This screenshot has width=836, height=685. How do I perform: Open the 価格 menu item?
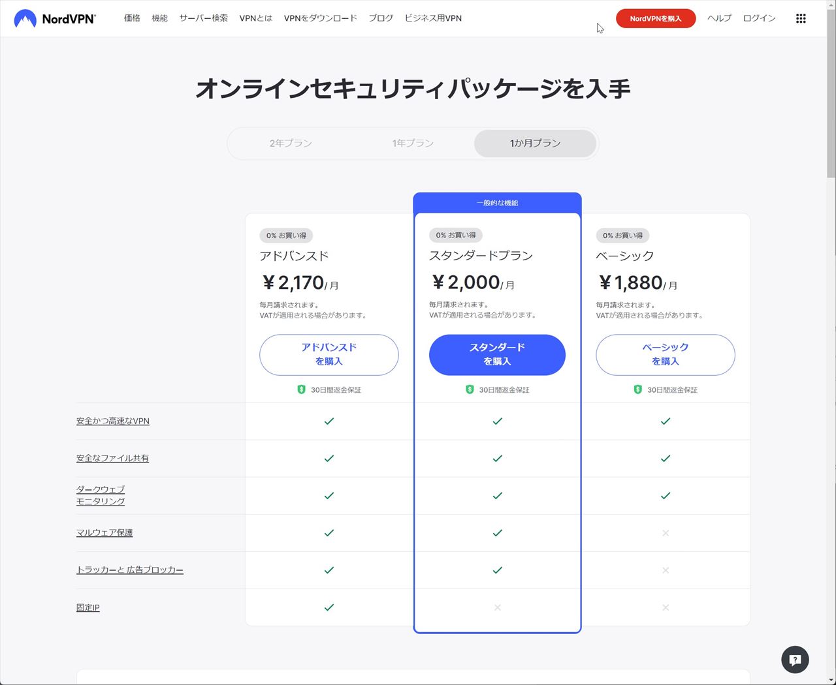[x=132, y=18]
